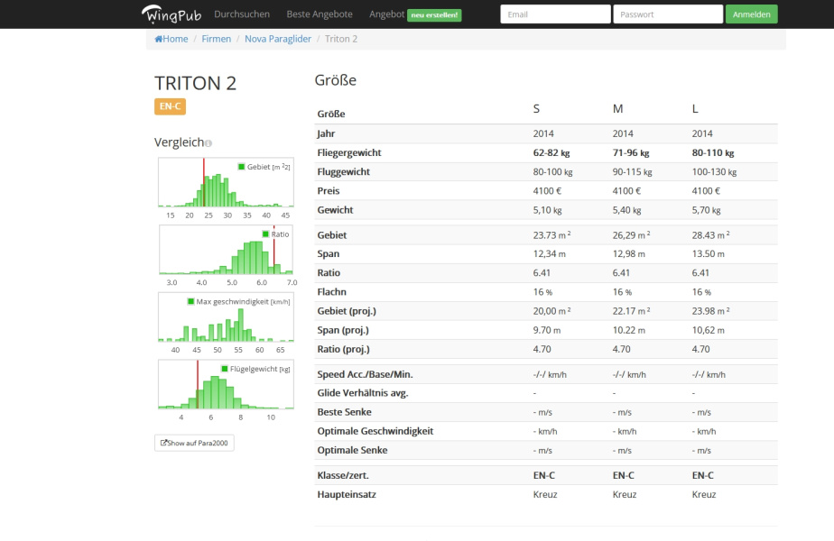Go to Home via breadcrumb
The image size is (834, 541).
coord(175,39)
